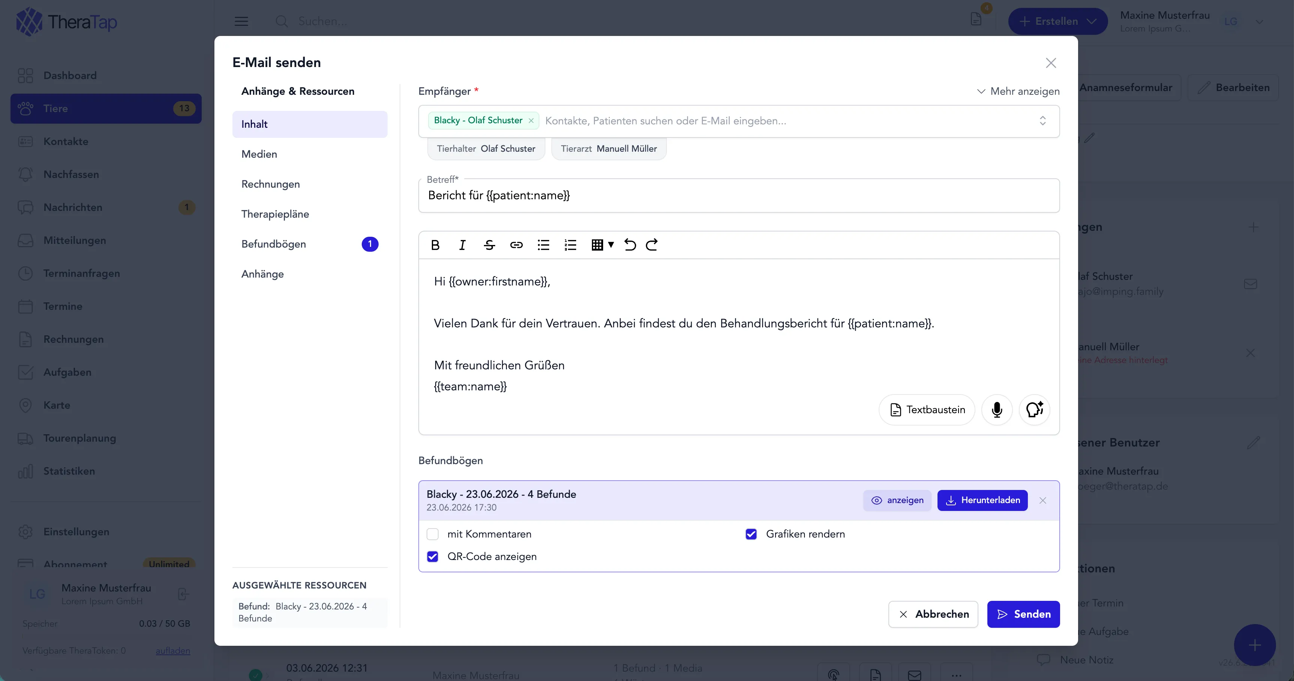Download the Befundbogen via Herunterladen
This screenshot has width=1294, height=681.
click(982, 500)
